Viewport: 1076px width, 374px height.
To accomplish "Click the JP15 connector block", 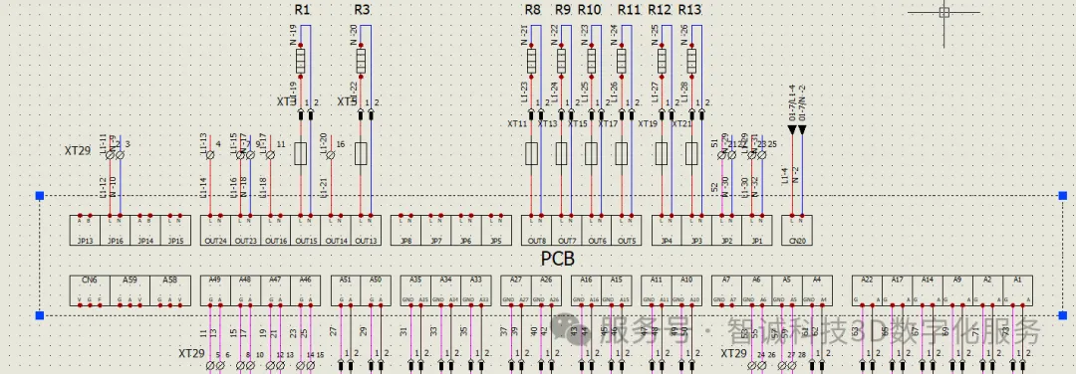I will [x=175, y=231].
